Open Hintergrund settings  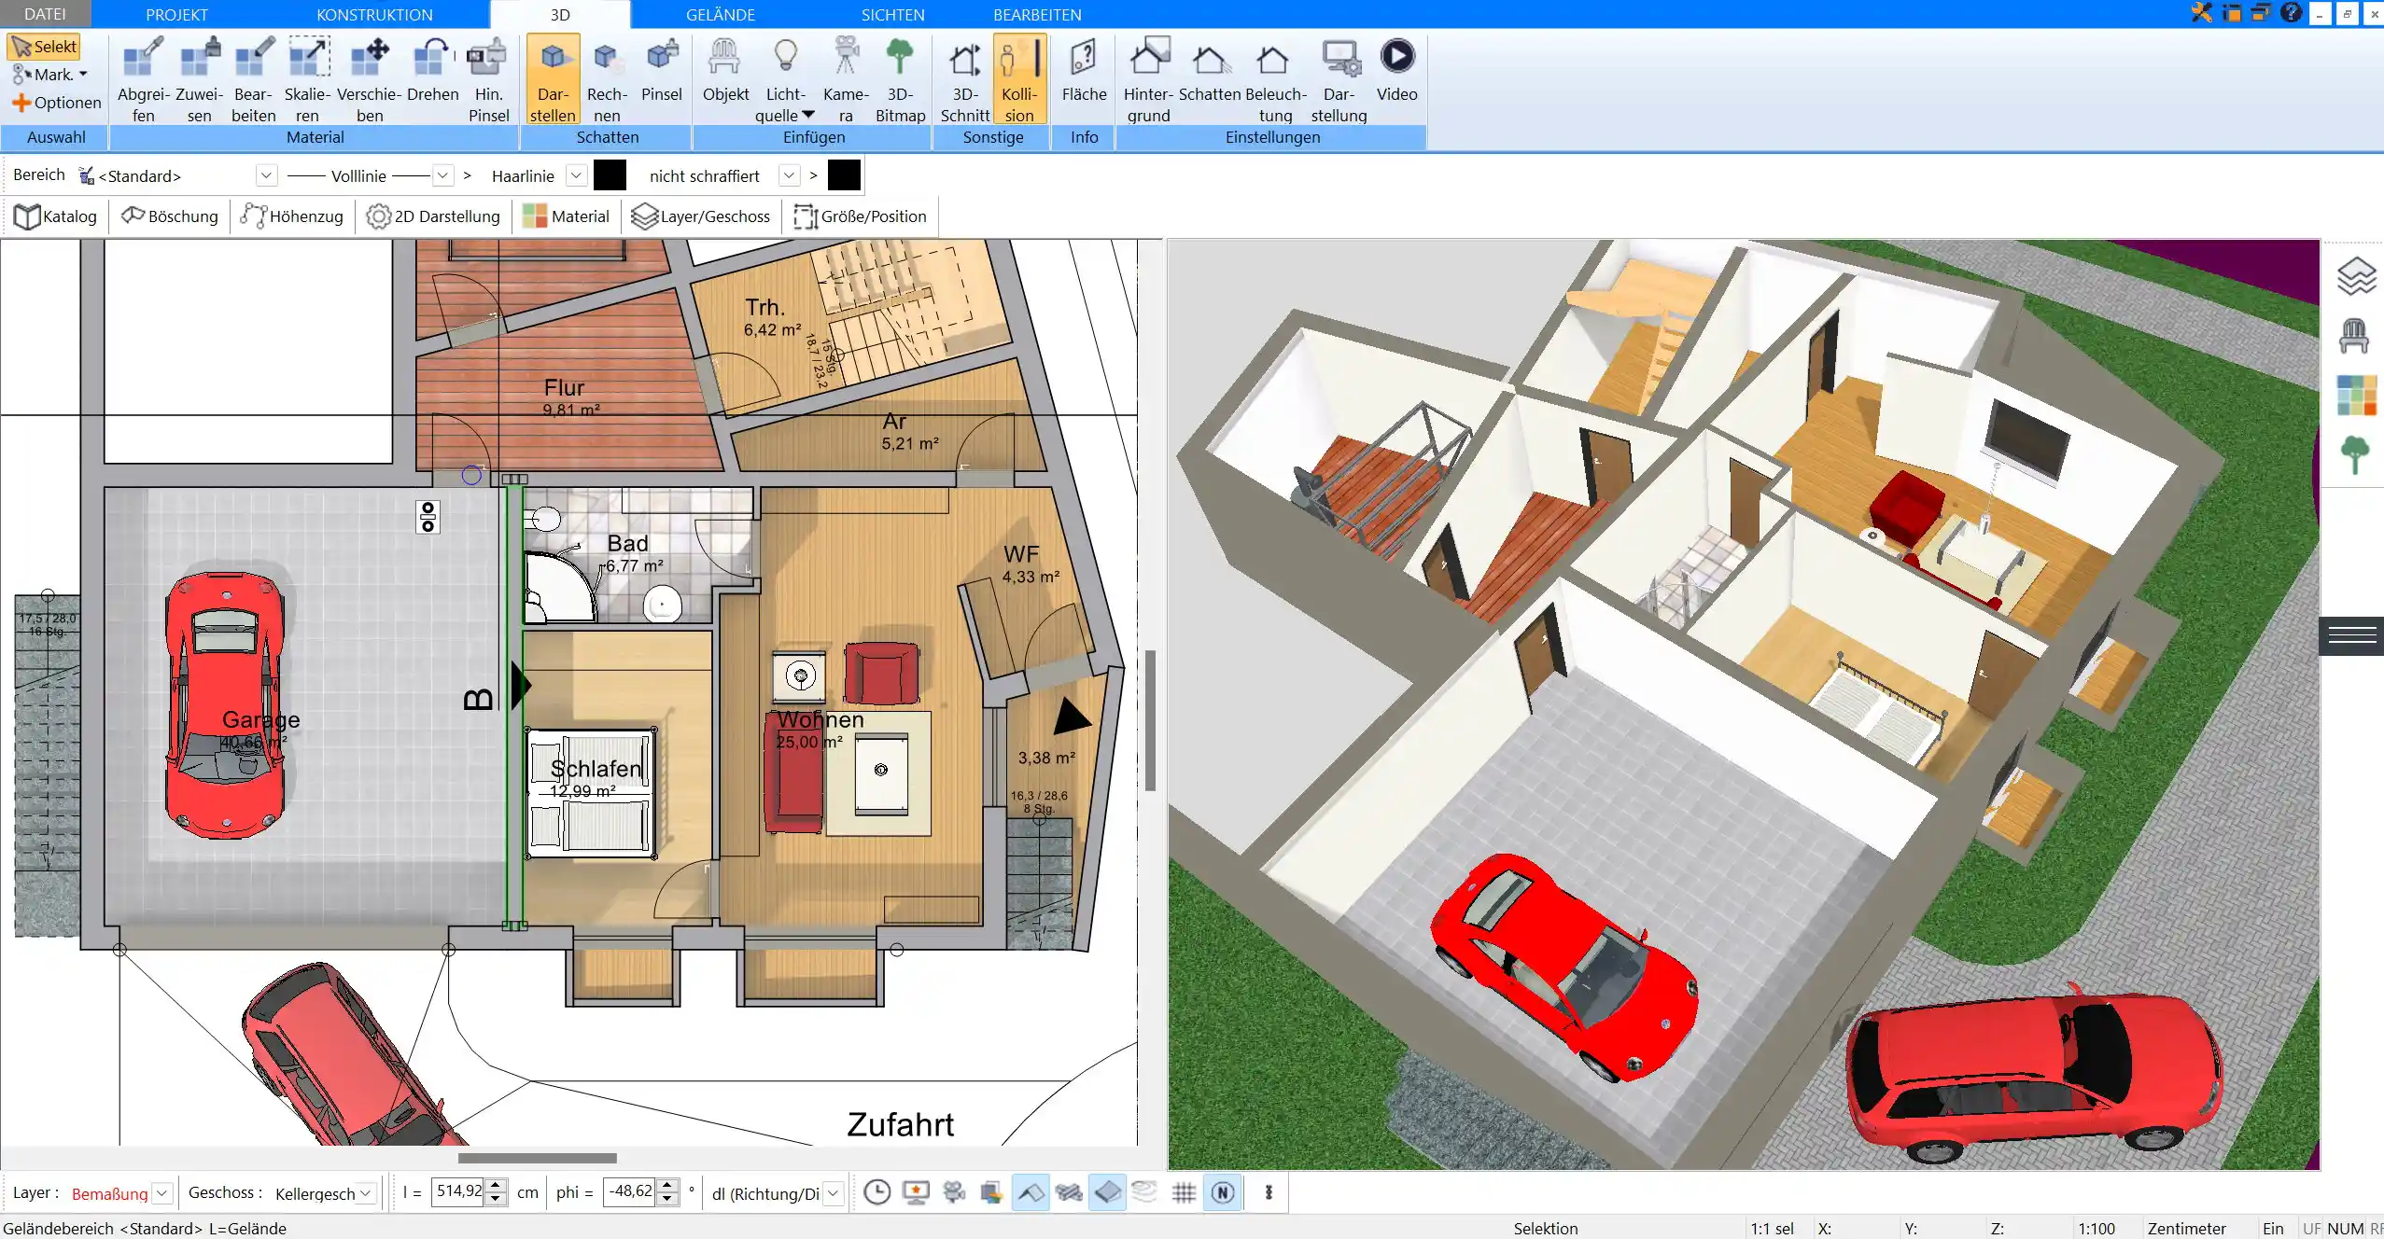pos(1148,79)
